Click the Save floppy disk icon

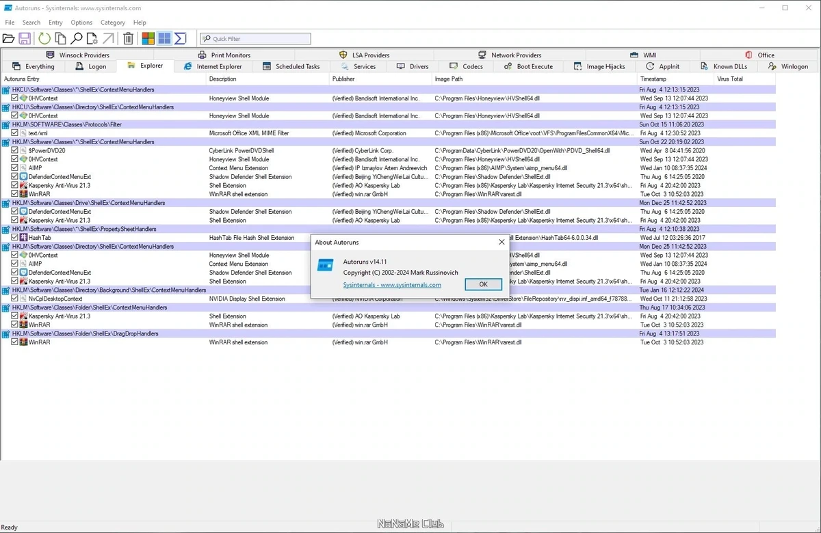25,38
